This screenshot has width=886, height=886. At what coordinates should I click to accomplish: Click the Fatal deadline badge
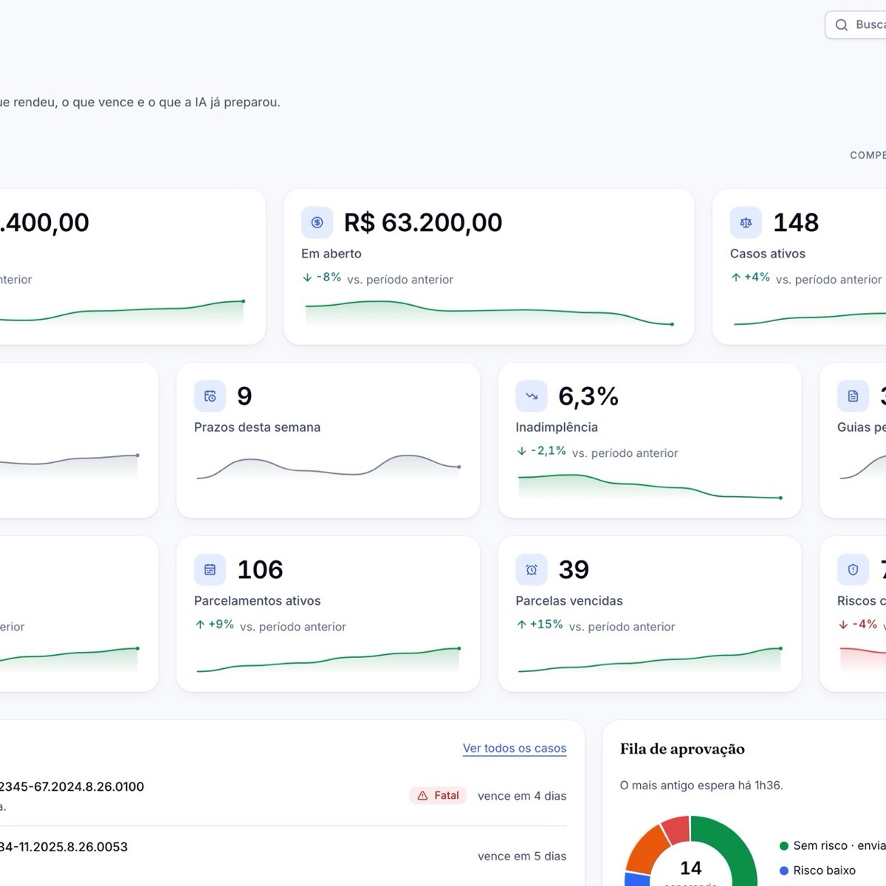(438, 796)
